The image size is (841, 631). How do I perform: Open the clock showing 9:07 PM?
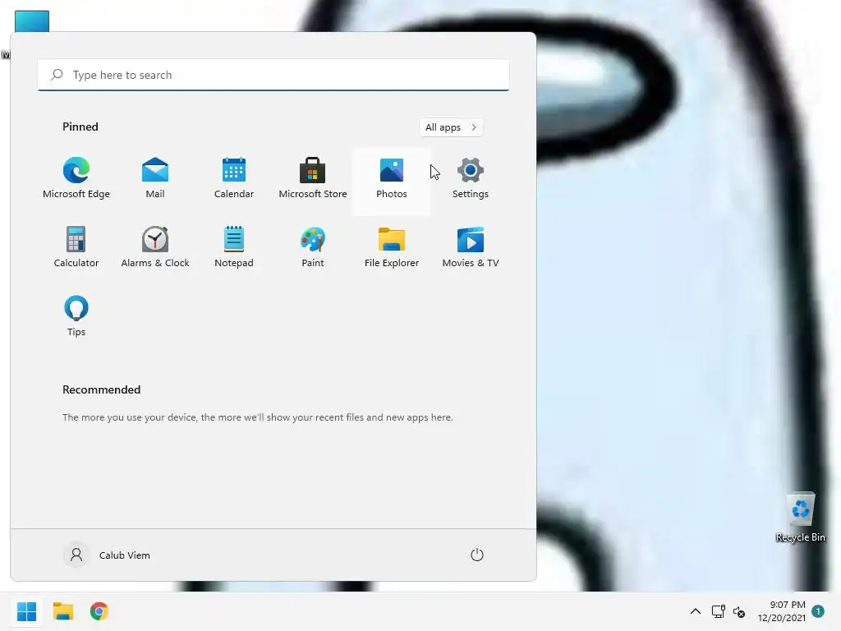click(782, 611)
